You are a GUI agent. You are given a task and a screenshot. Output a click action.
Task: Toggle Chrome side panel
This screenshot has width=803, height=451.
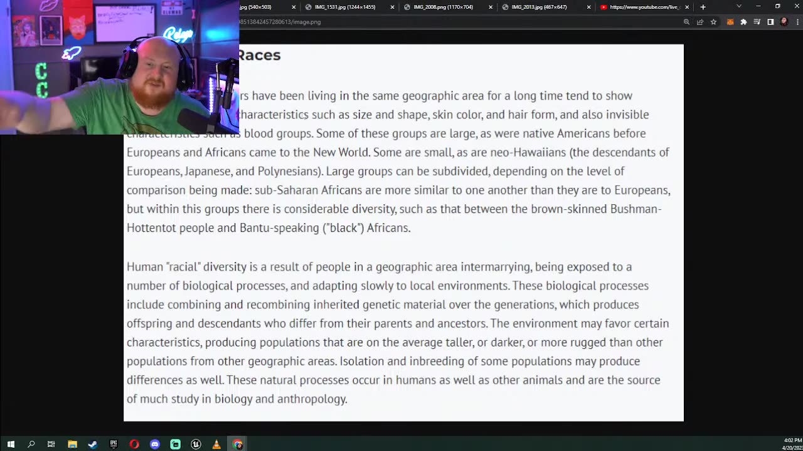[770, 22]
